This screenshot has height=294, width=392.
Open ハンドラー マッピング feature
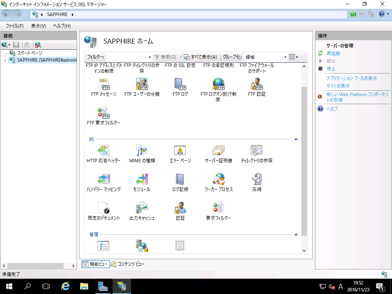pos(103,183)
